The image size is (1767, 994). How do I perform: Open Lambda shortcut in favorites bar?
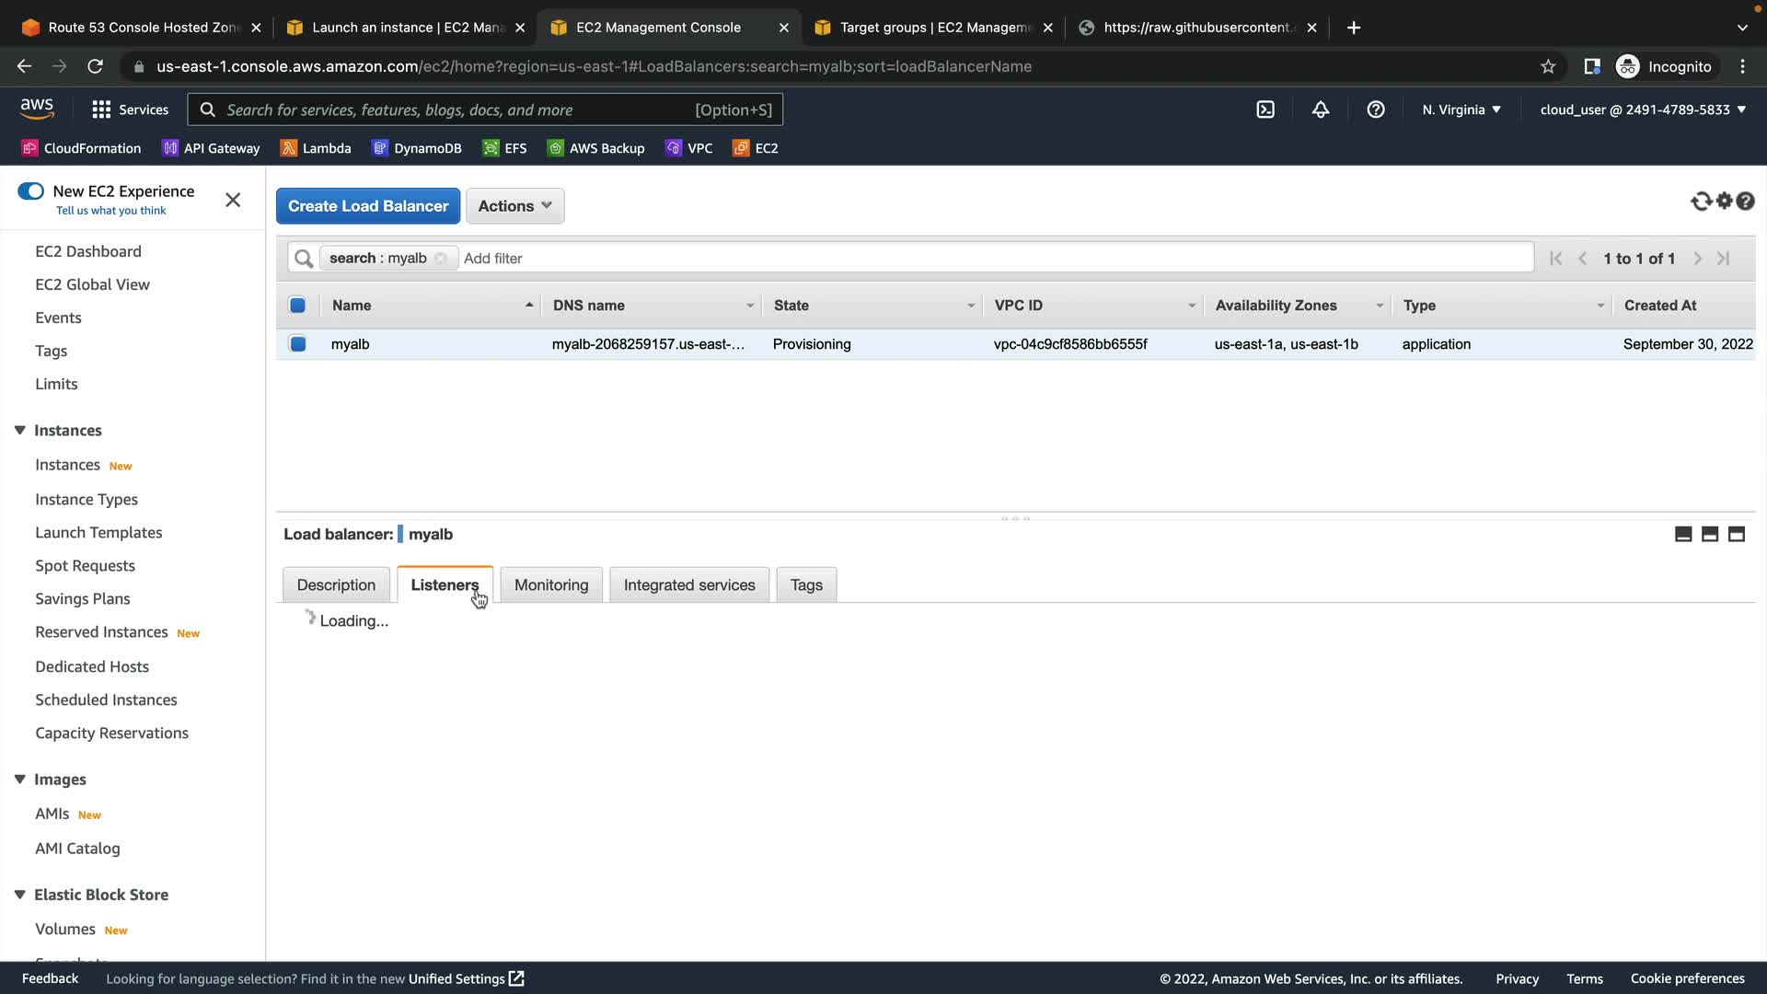point(316,148)
